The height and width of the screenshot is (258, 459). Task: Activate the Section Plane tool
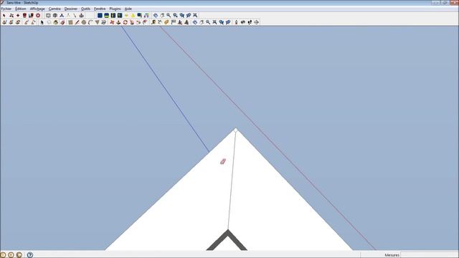click(x=256, y=22)
